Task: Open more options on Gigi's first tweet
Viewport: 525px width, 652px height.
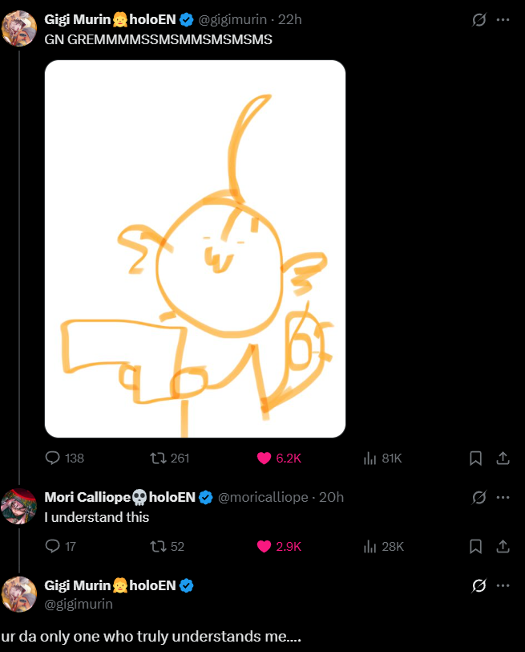Action: click(x=503, y=19)
